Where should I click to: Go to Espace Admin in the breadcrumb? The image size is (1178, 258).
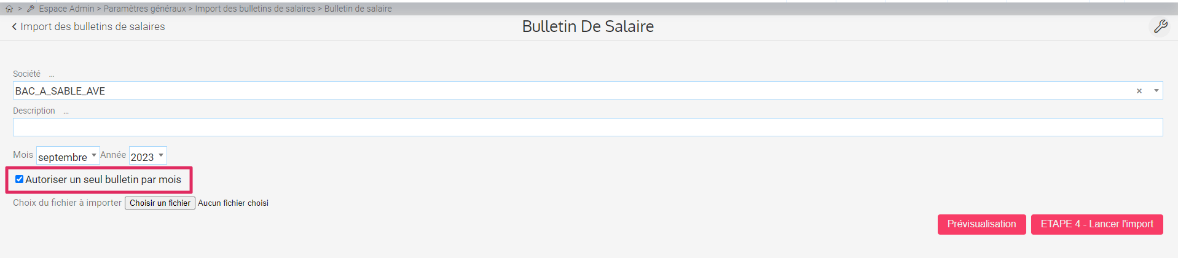click(x=66, y=9)
